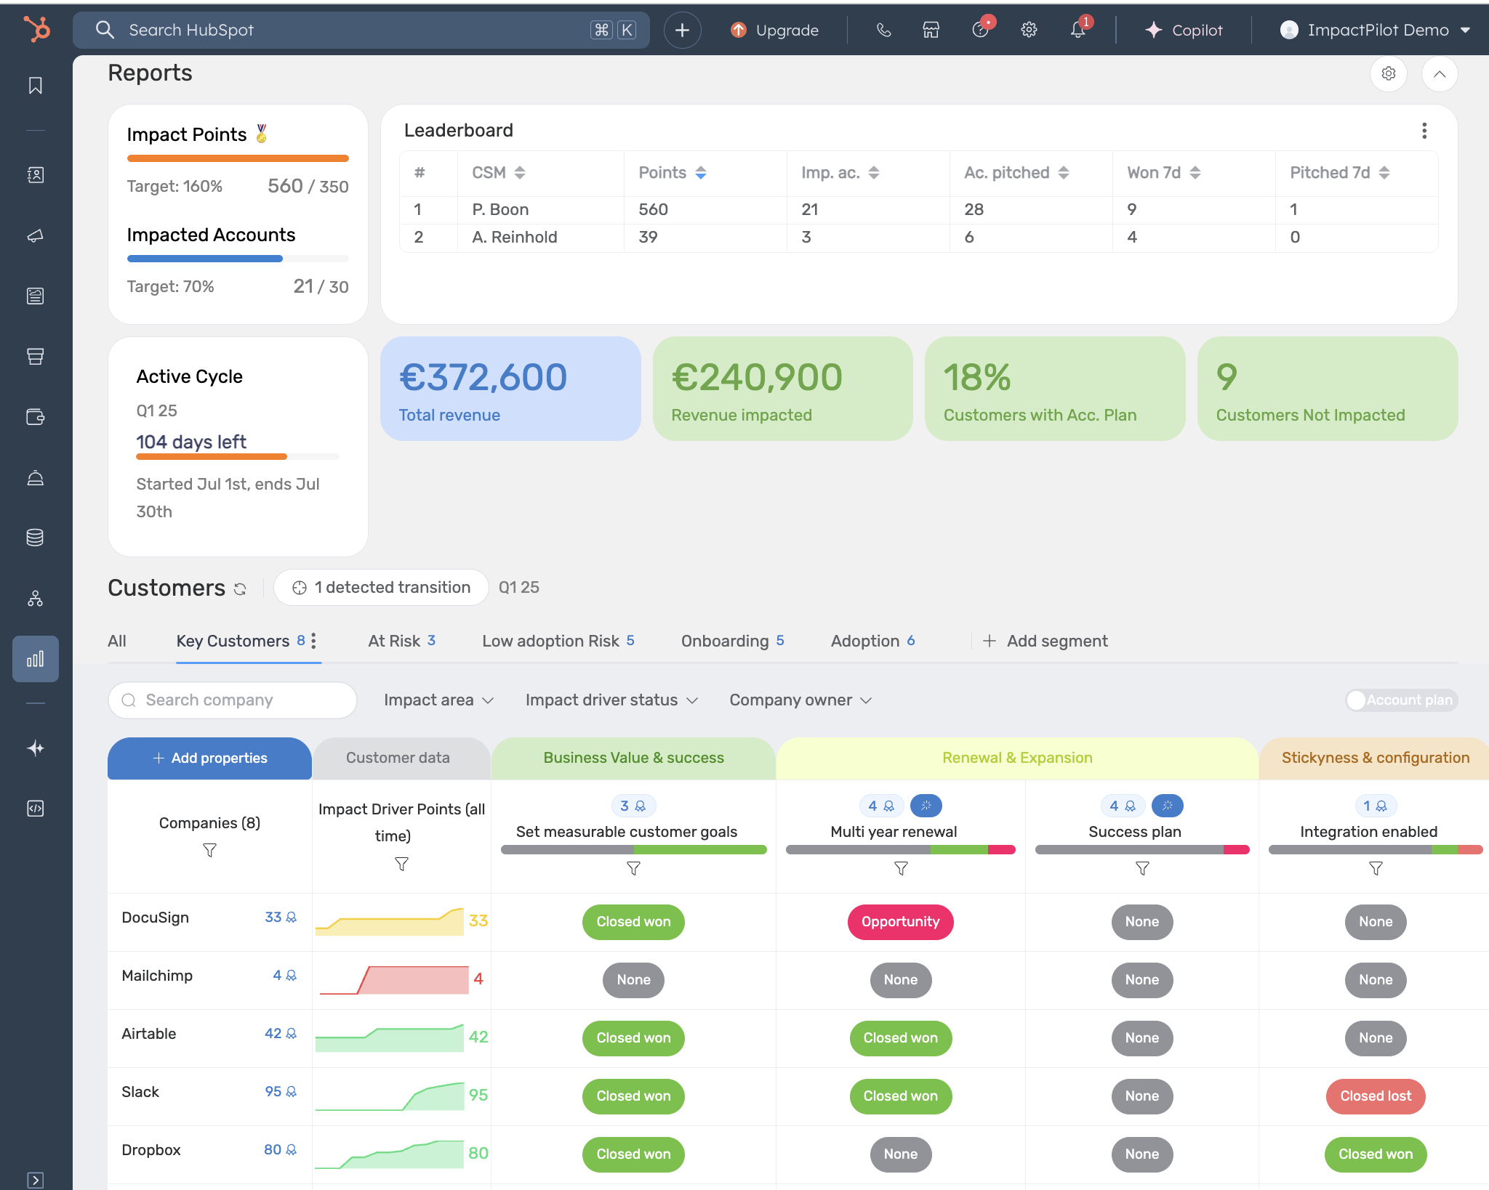Focus the Search company field

232,700
